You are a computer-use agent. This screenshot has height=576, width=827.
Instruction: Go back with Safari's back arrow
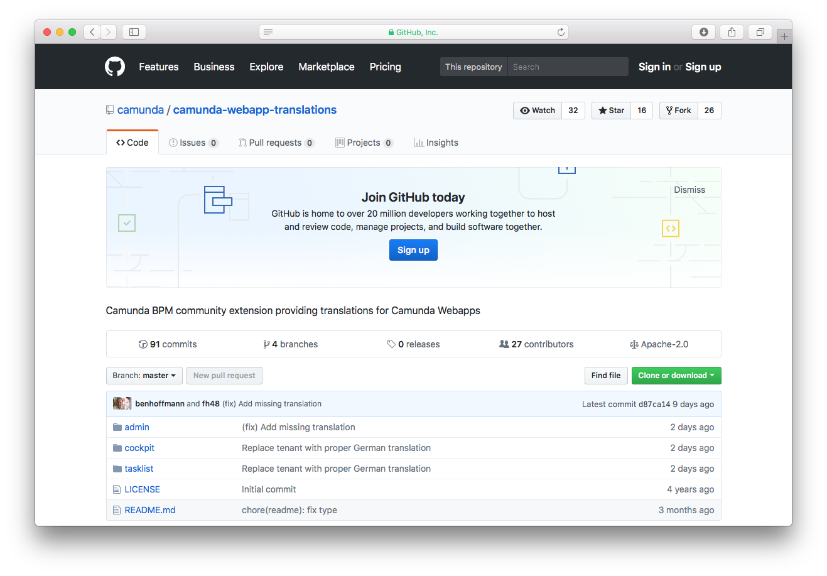point(92,32)
